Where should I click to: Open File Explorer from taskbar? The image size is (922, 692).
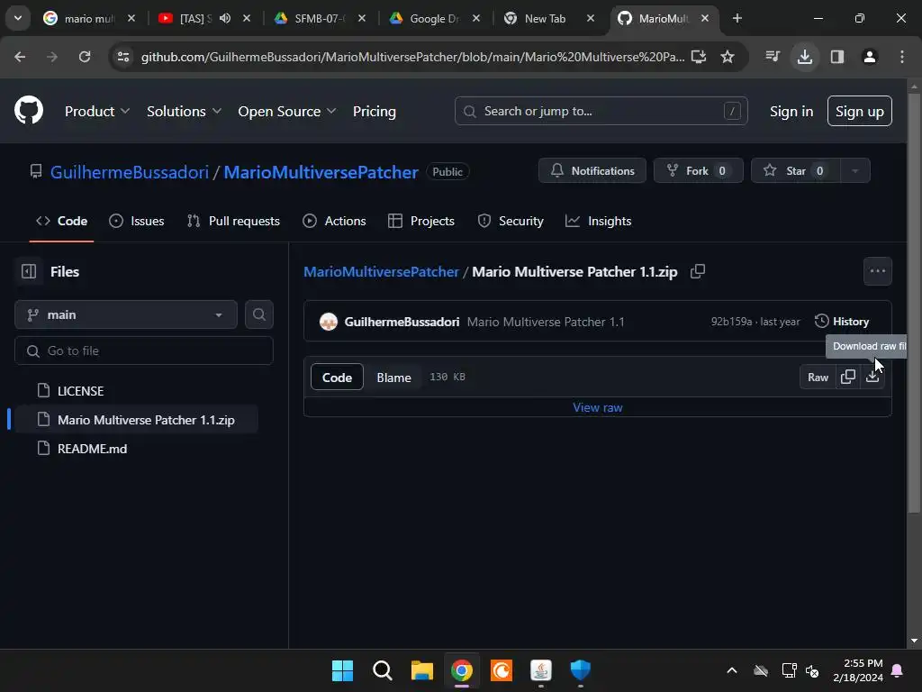tap(422, 670)
